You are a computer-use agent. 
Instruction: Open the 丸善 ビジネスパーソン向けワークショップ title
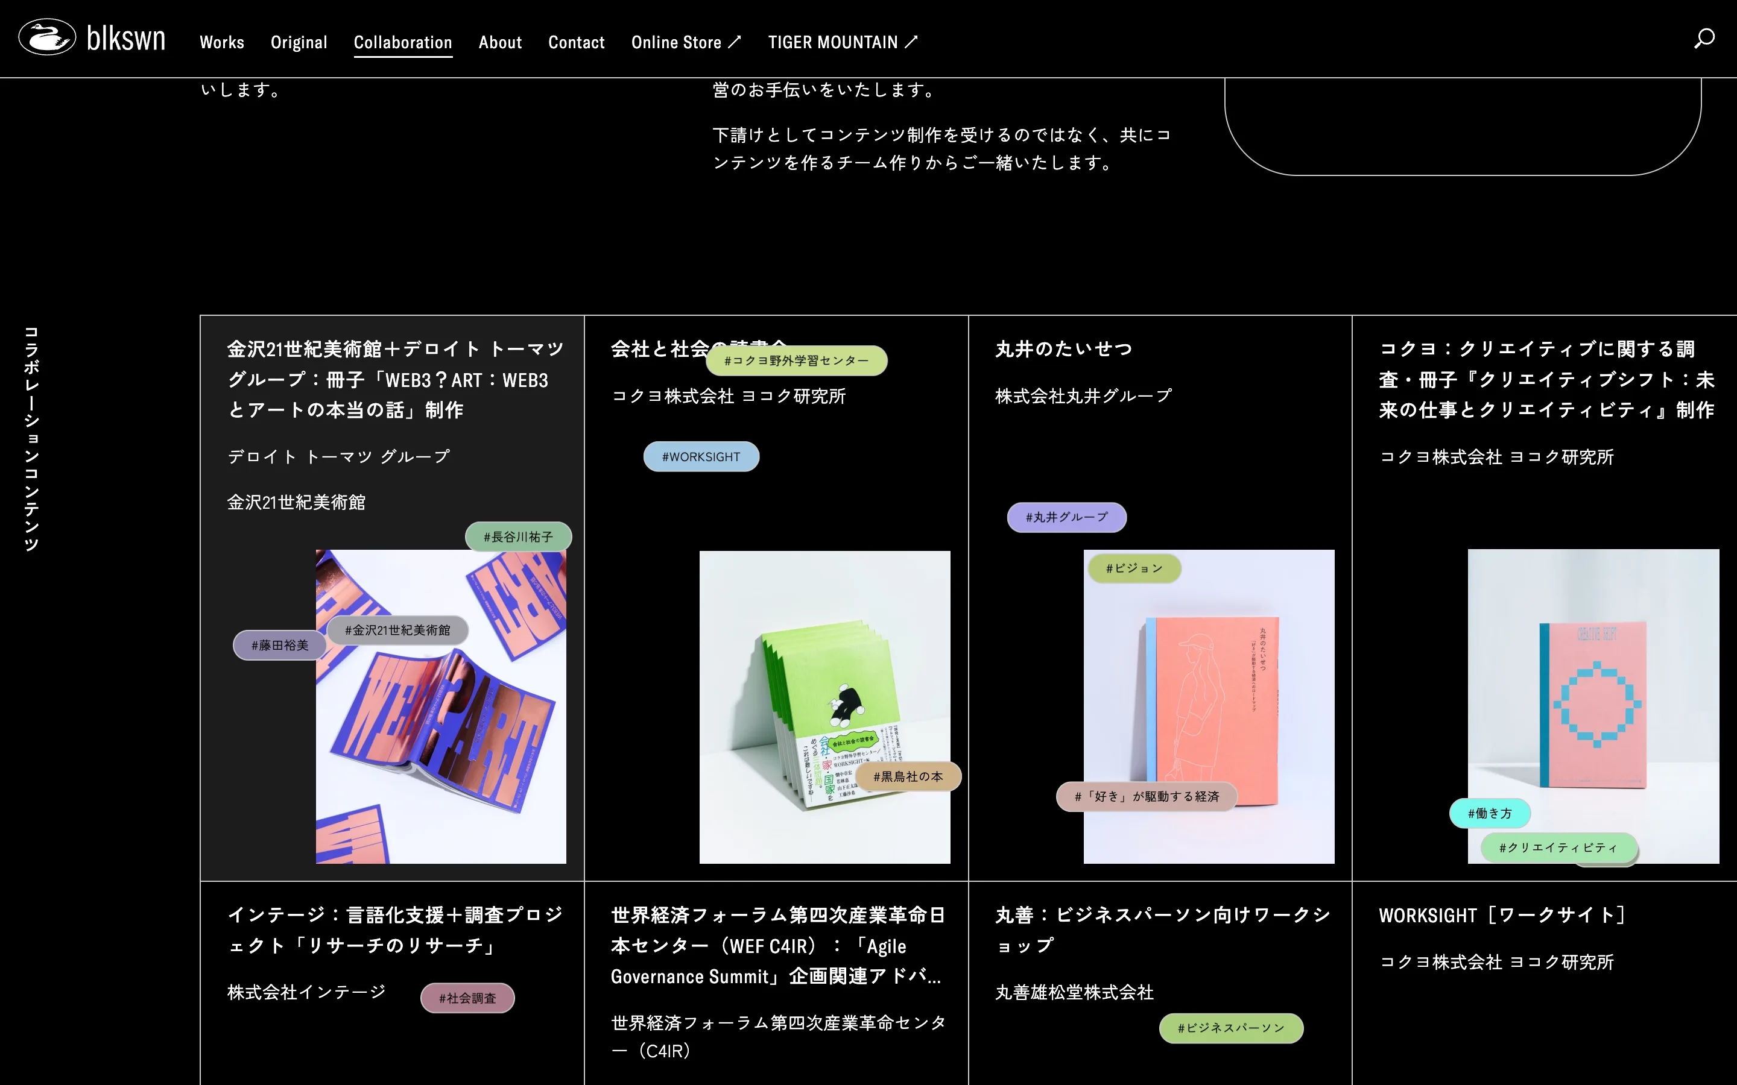1163,930
